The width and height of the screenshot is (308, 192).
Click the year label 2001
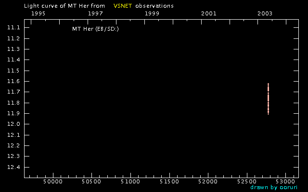tap(208, 13)
